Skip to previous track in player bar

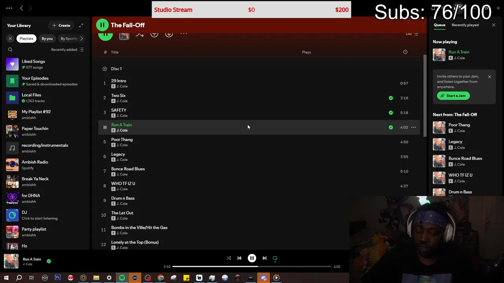pyautogui.click(x=239, y=258)
